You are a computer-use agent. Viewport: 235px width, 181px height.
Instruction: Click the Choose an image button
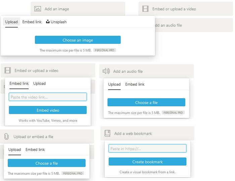pos(78,40)
